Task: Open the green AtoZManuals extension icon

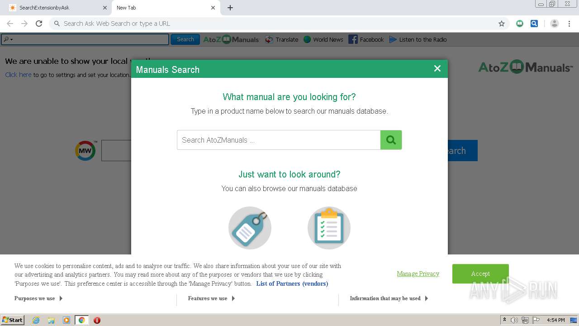Action: coord(520,24)
